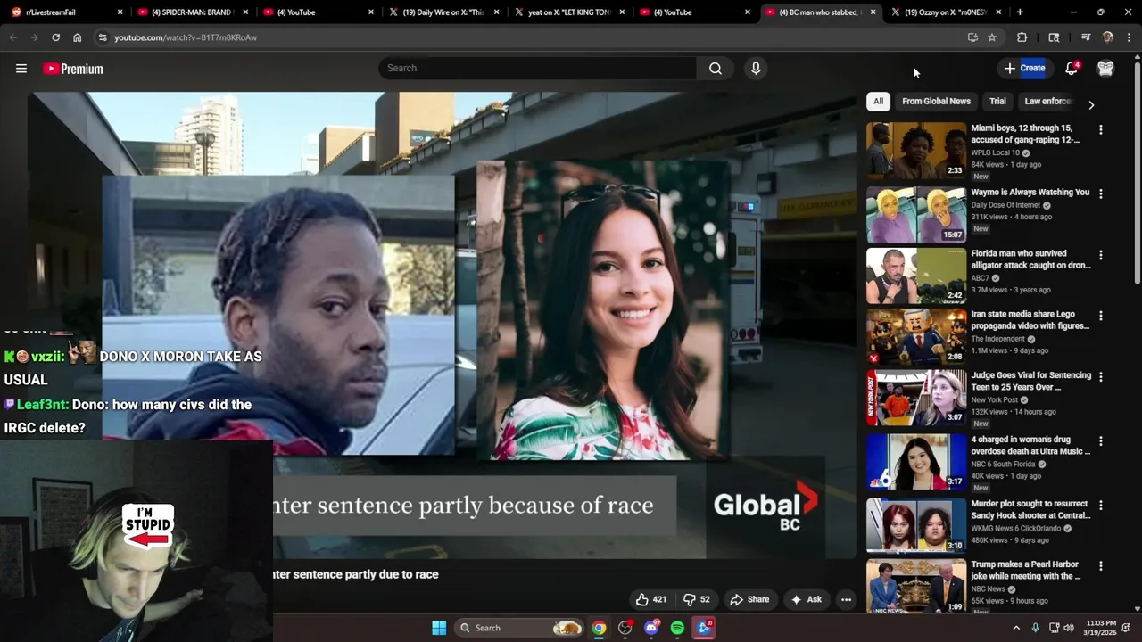This screenshot has height=642, width=1142.
Task: Open the Chrome three-dot menu
Action: point(1130,37)
